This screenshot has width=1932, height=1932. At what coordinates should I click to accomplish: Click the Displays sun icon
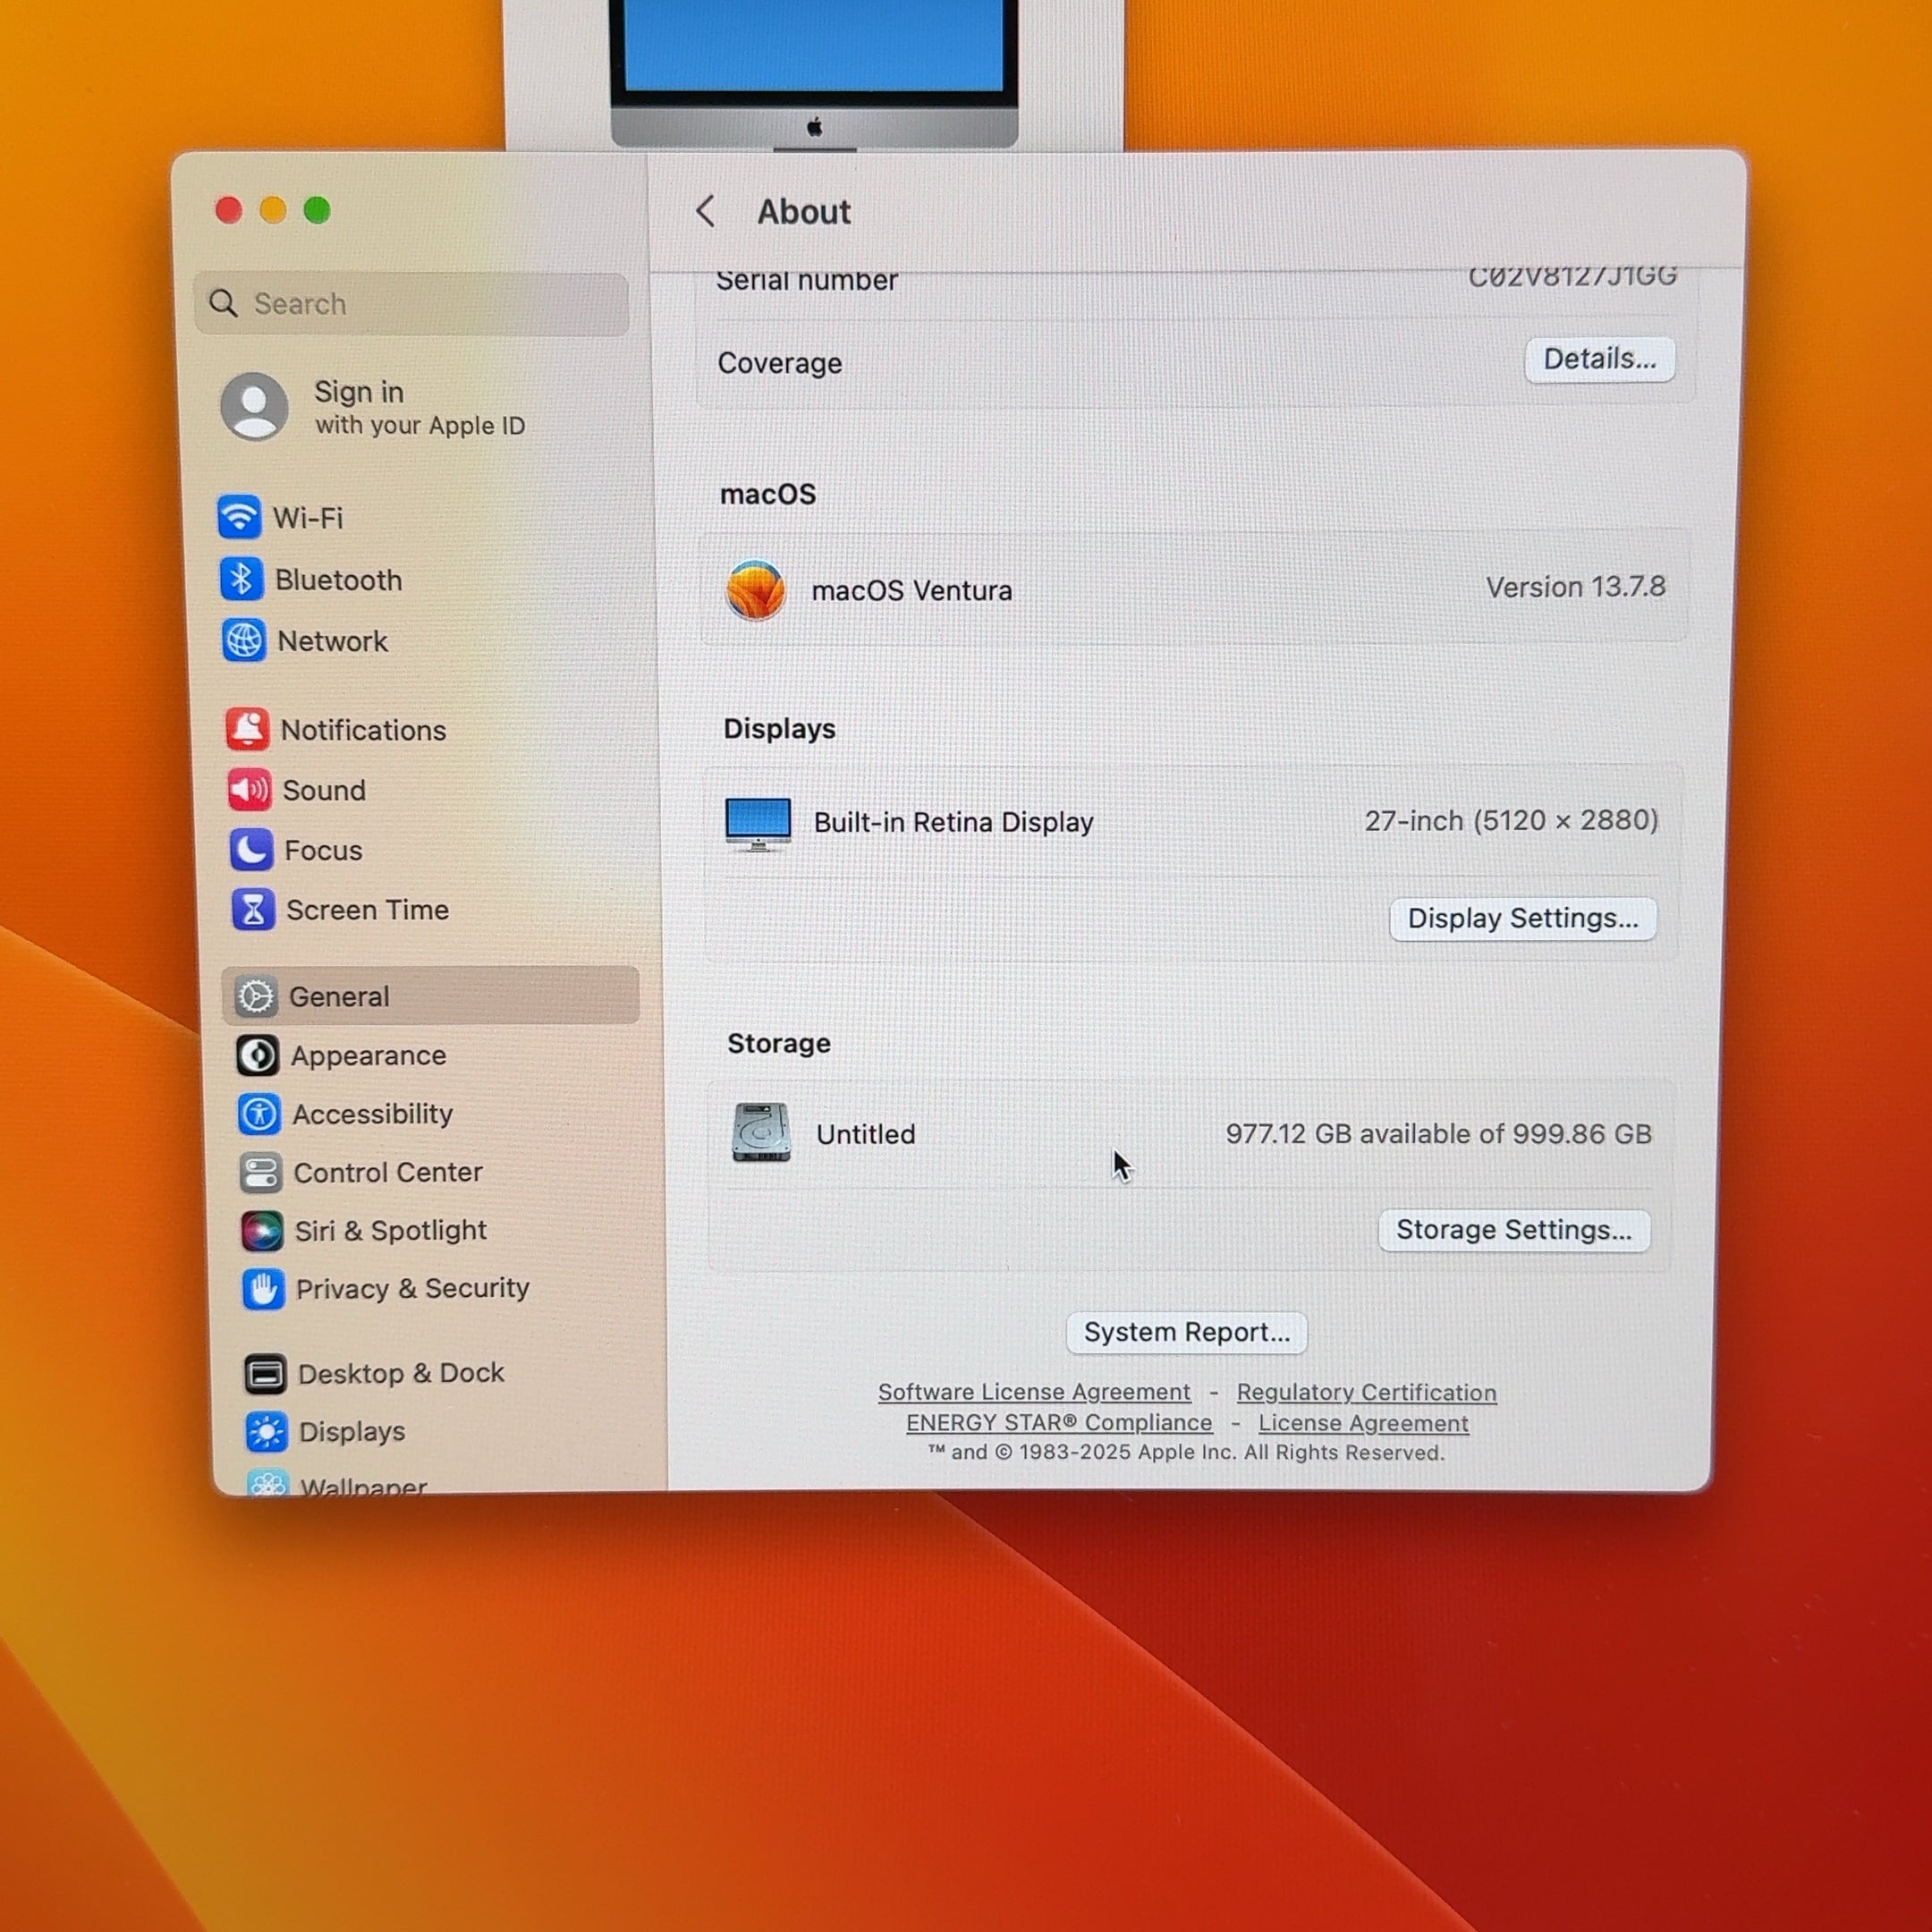coord(266,1432)
